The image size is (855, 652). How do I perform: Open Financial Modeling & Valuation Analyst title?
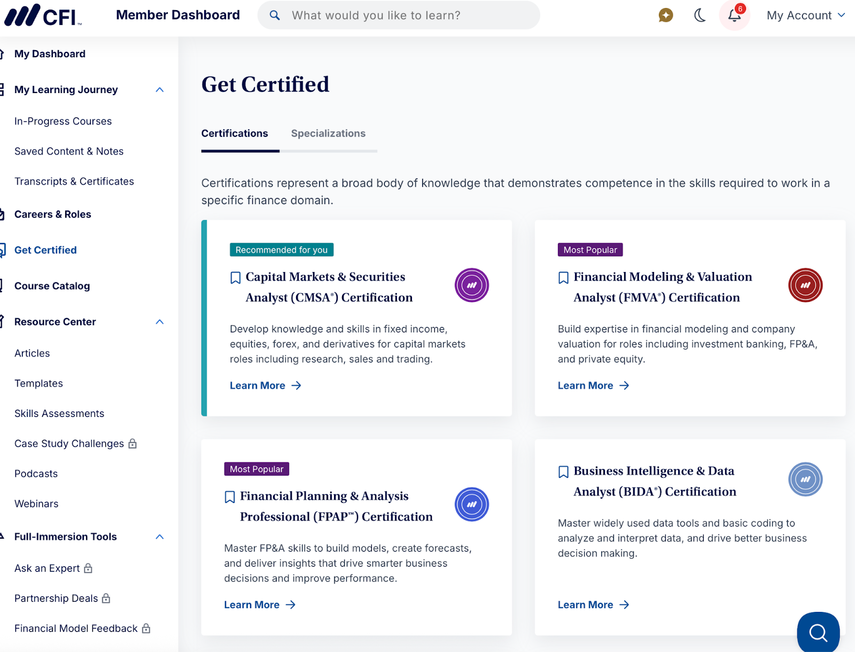tap(663, 287)
